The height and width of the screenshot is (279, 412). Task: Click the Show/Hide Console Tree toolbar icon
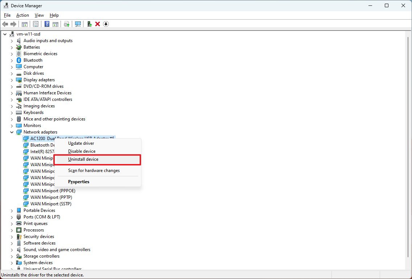24,24
